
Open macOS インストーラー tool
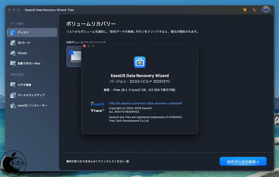pyautogui.click(x=32, y=106)
